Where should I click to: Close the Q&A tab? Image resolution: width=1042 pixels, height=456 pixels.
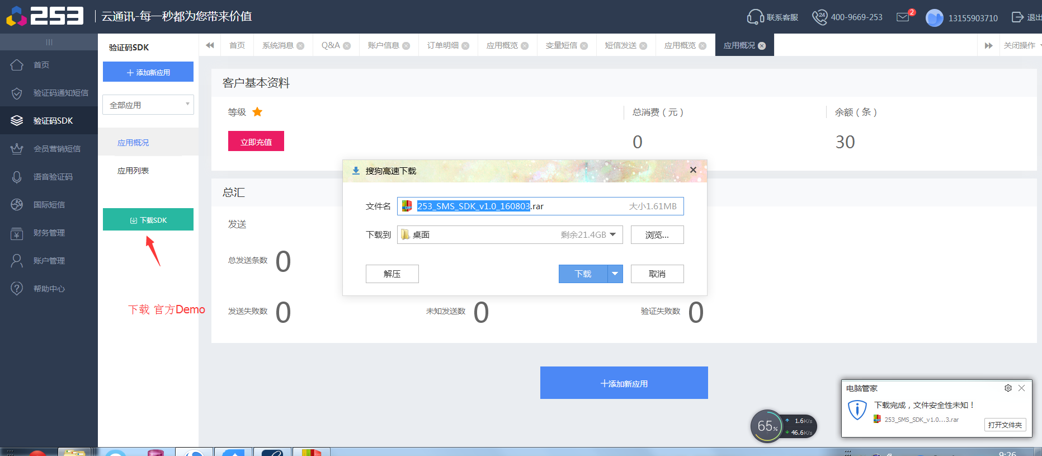pos(347,46)
